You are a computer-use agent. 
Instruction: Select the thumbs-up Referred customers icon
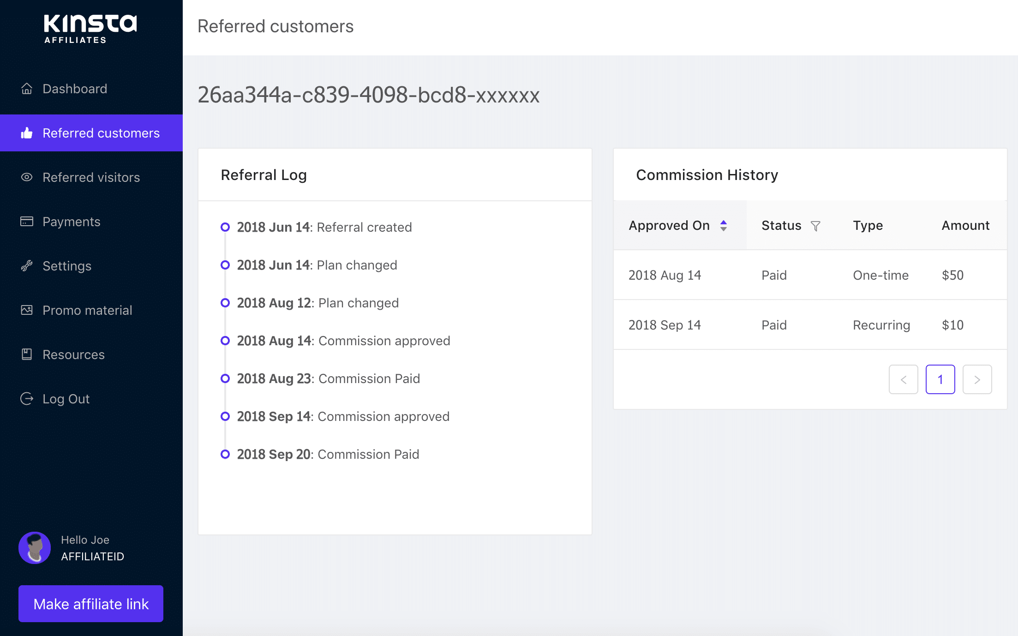click(26, 133)
